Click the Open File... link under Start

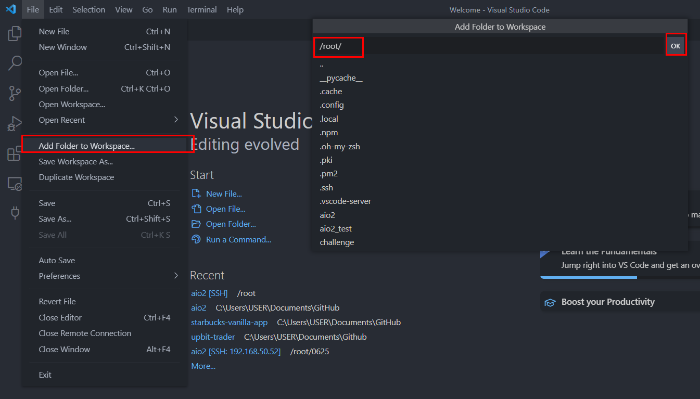[226, 209]
